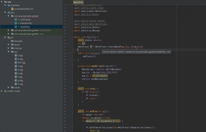
Task: Collapse the res folder arrow
Action: point(5,37)
